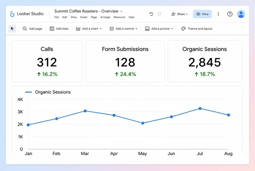Screen dimensions: 255x171
Task: Expand the Add a picture dropdown arrow
Action: point(172,29)
